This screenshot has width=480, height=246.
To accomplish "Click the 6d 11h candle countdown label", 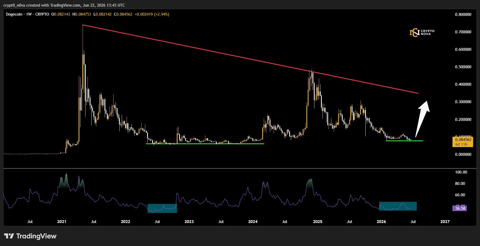I will (x=461, y=144).
